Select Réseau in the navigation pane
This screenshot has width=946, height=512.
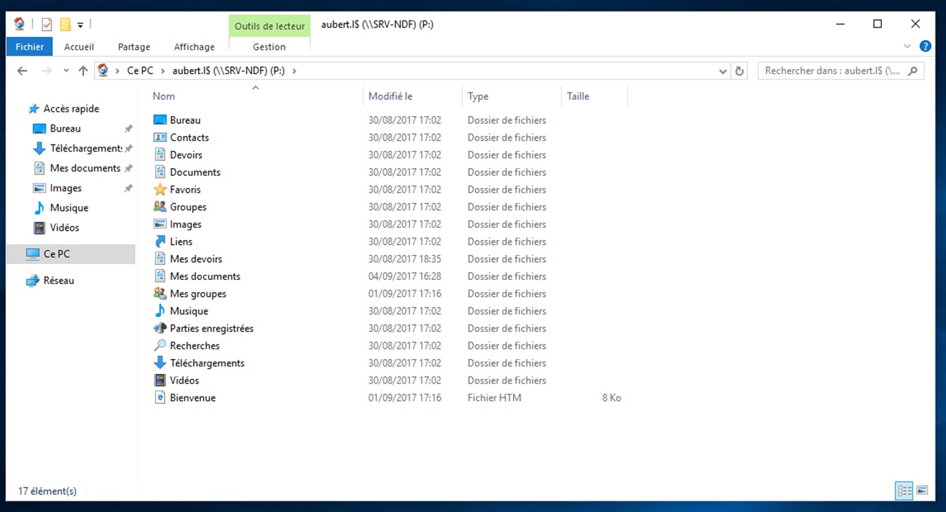pyautogui.click(x=58, y=281)
